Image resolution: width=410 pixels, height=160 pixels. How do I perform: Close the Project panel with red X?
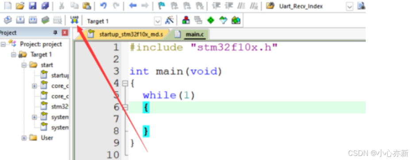point(65,33)
